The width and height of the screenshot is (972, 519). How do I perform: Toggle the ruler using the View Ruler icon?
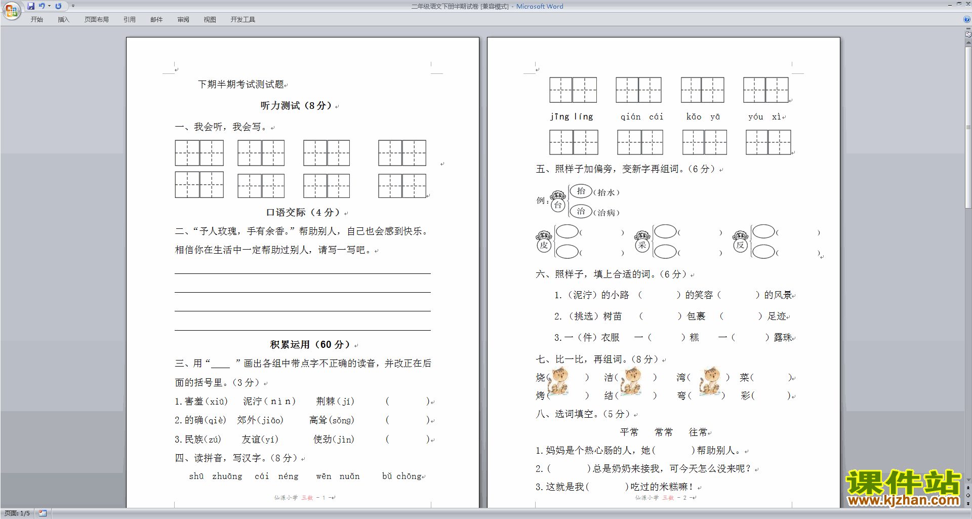tap(968, 34)
